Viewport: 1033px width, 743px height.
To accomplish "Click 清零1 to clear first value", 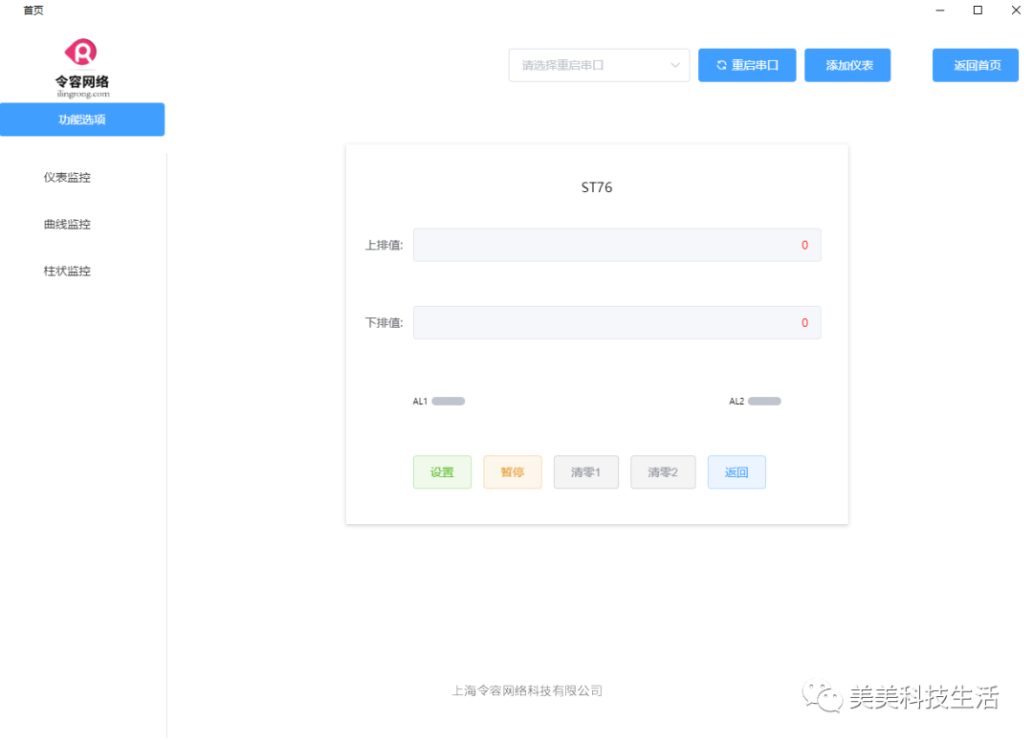I will coord(585,471).
